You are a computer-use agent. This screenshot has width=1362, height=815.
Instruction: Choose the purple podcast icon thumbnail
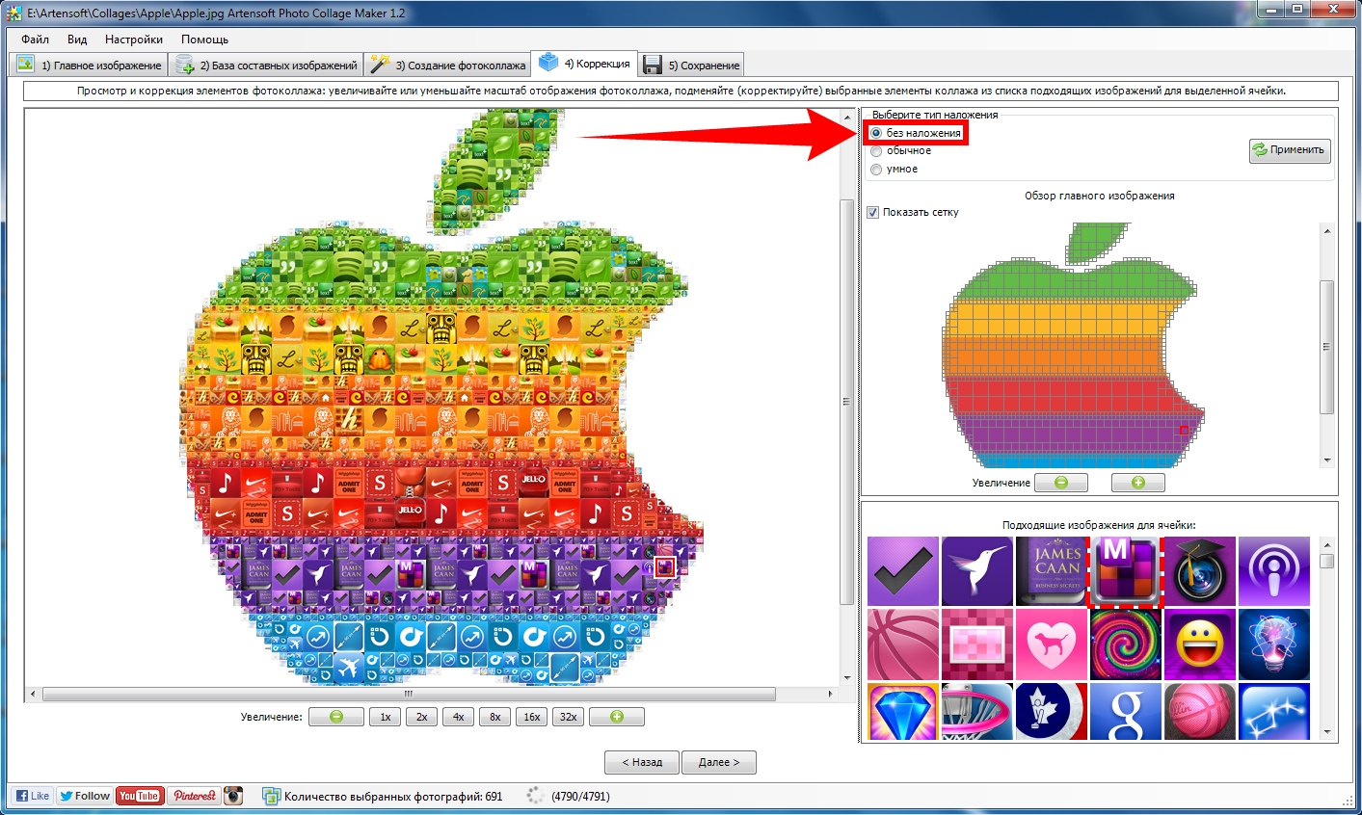point(1274,571)
